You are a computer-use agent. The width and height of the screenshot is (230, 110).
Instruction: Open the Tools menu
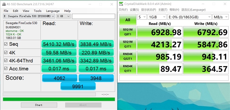pos(38,11)
